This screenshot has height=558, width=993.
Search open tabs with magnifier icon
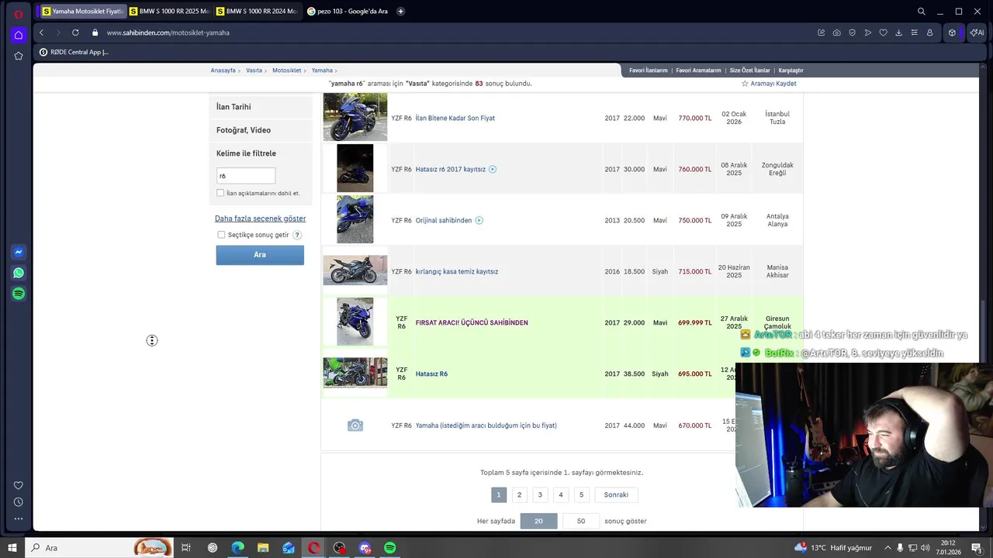921,12
